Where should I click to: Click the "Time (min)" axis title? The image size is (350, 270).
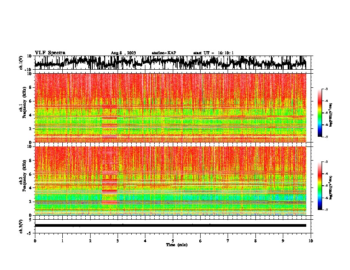pos(177,245)
